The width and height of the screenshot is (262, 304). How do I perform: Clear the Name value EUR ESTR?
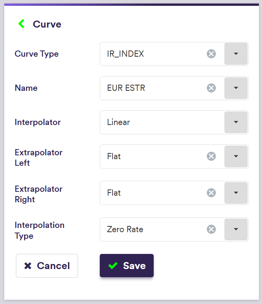(x=211, y=88)
